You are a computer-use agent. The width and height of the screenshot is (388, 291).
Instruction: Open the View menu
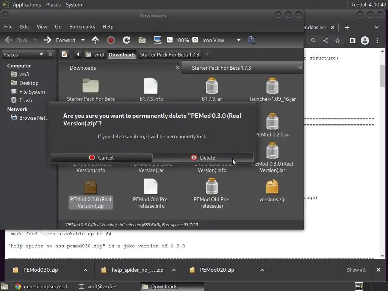(42, 27)
